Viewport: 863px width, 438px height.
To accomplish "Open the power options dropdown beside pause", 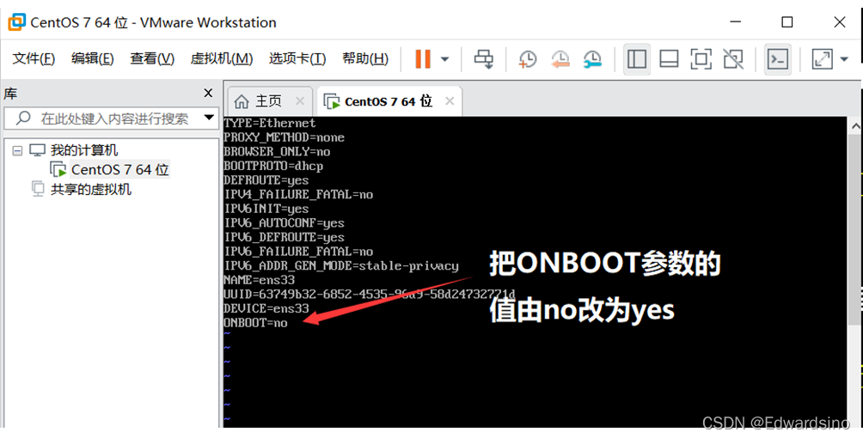I will (444, 59).
